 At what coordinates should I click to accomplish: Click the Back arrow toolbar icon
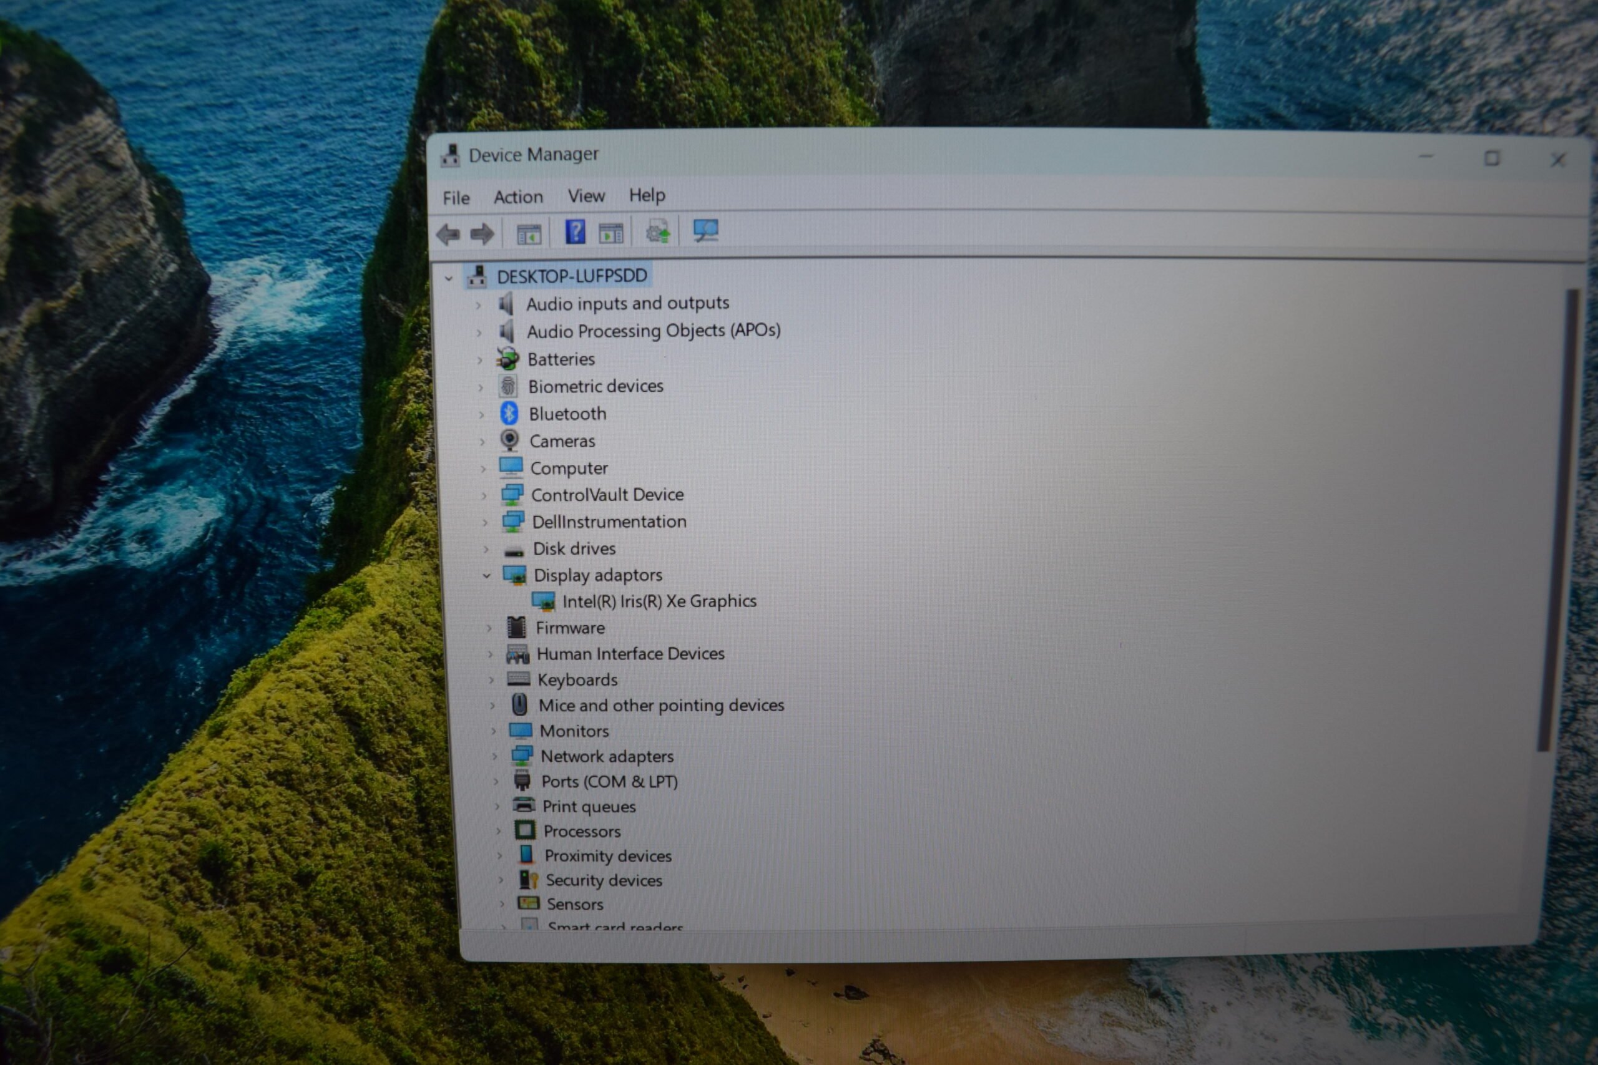tap(448, 235)
